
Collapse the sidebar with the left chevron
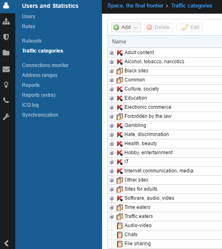pyautogui.click(x=6, y=243)
